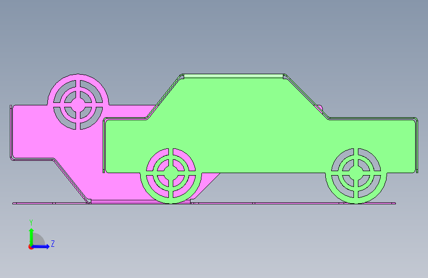428x278 pixels.
Task: Select the thin pink base plate under the cars
Action: (x=204, y=203)
